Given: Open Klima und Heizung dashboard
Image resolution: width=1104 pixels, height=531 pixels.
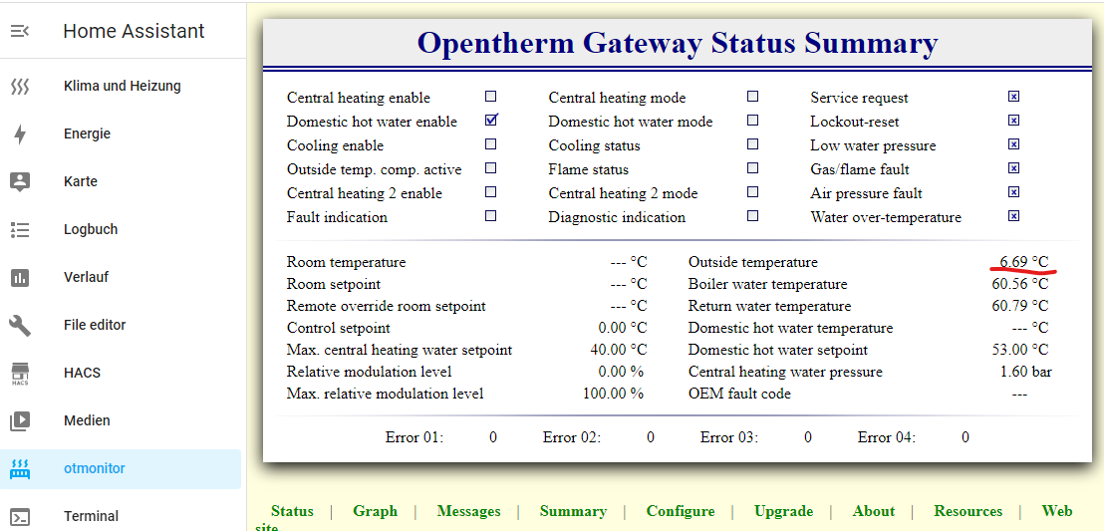Looking at the screenshot, I should click(x=123, y=86).
